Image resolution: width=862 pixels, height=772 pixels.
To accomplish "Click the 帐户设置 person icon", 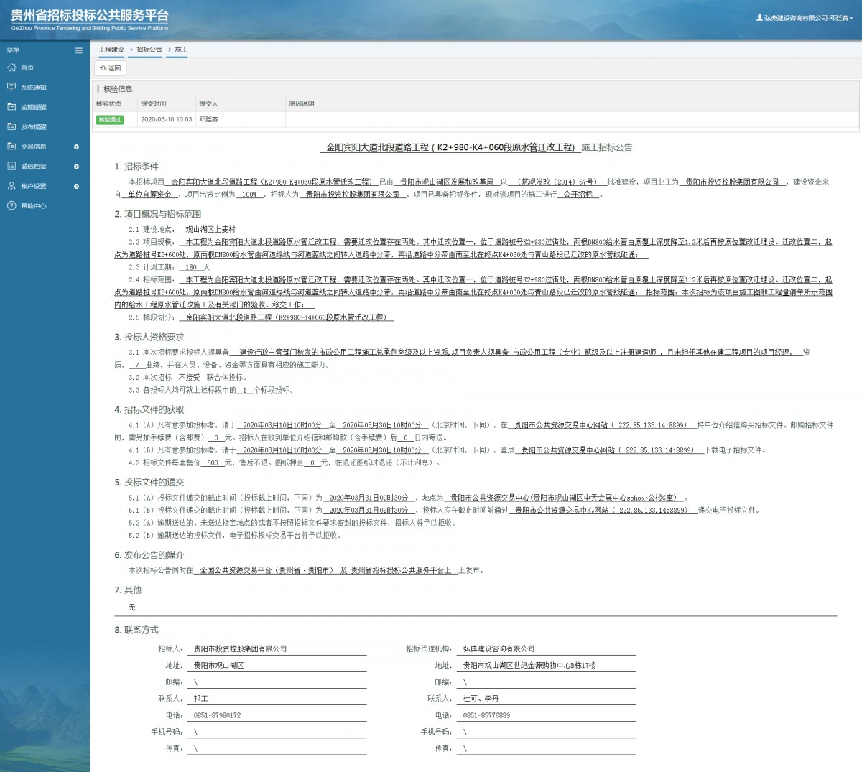I will 11,186.
